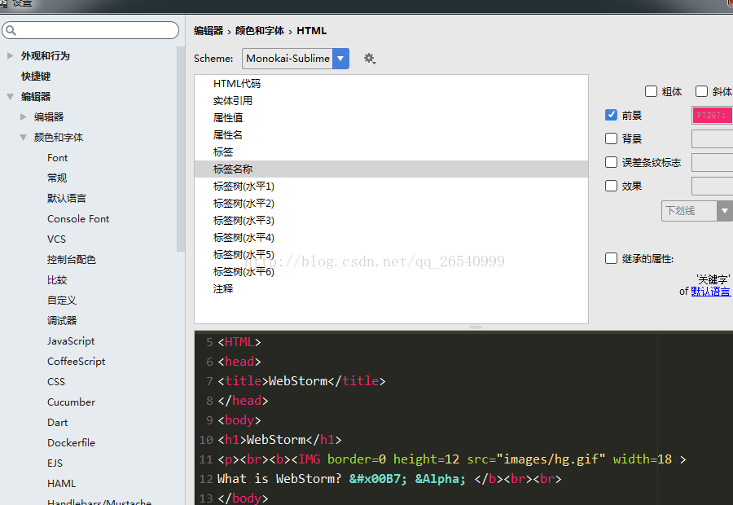Screen dimensions: 733x505
Task: Select 注释 in the attribute list
Action: [x=391, y=289]
